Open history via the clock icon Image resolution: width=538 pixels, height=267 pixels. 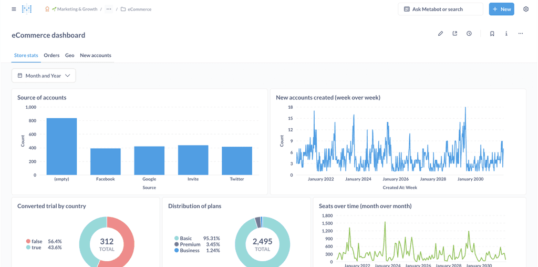click(469, 34)
